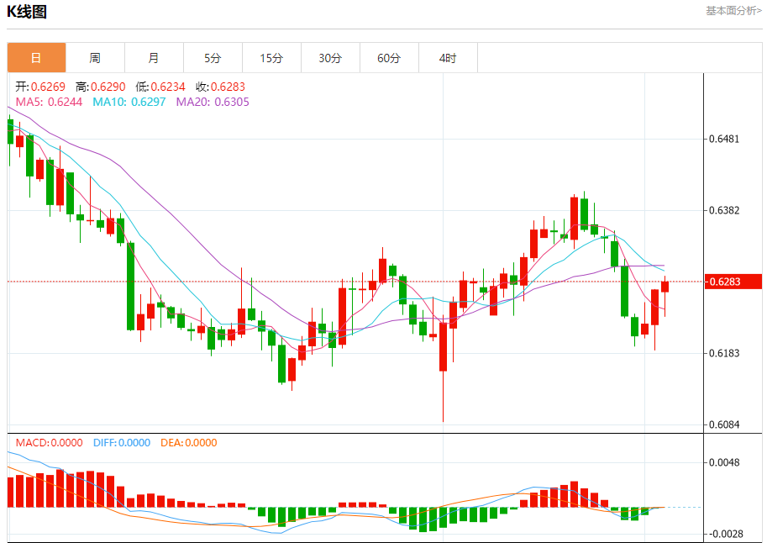Click the 0.6084 price axis label
This screenshot has width=767, height=543.
pyautogui.click(x=724, y=424)
